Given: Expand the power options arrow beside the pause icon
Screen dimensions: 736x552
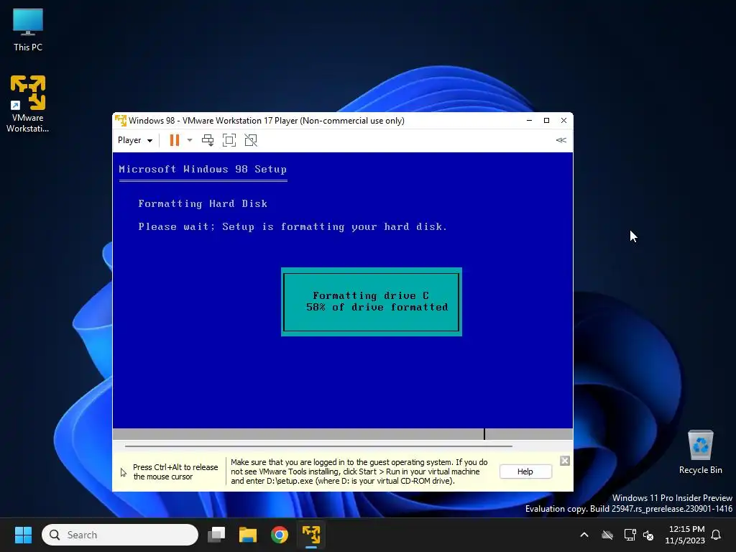Looking at the screenshot, I should click(x=190, y=140).
